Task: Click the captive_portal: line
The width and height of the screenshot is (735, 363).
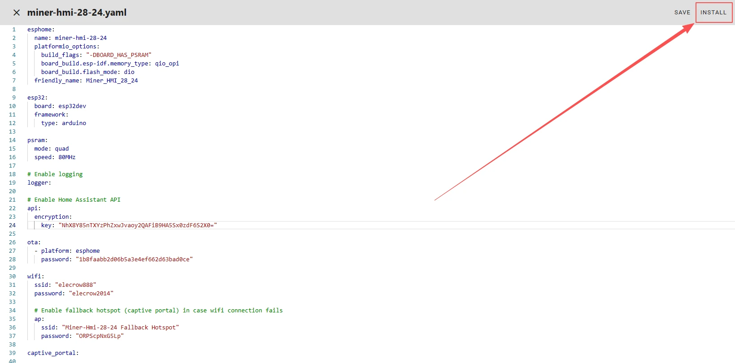Action: coord(53,353)
